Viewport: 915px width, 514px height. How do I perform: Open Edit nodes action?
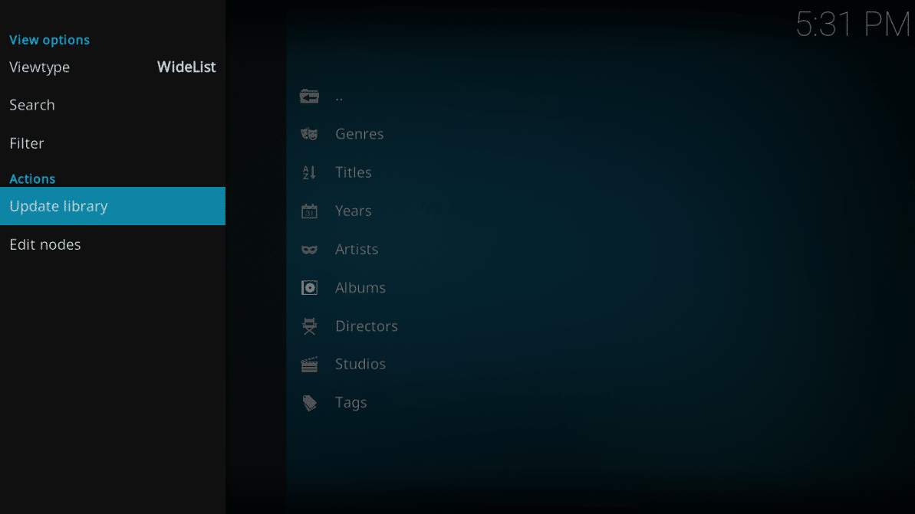tap(113, 245)
